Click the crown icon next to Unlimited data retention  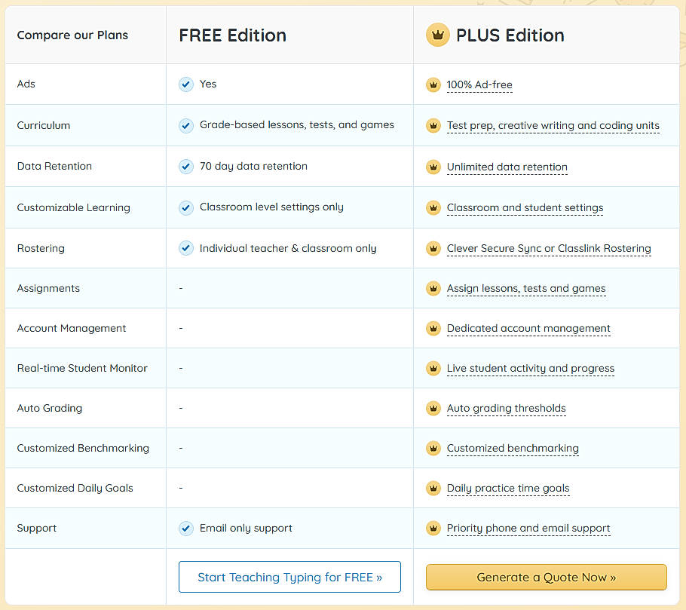coord(433,167)
